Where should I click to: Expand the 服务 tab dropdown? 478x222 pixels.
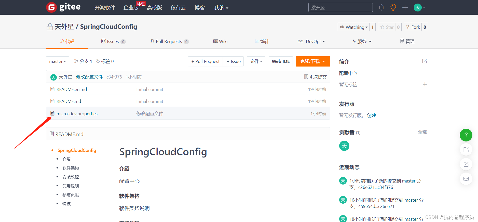coord(362,41)
